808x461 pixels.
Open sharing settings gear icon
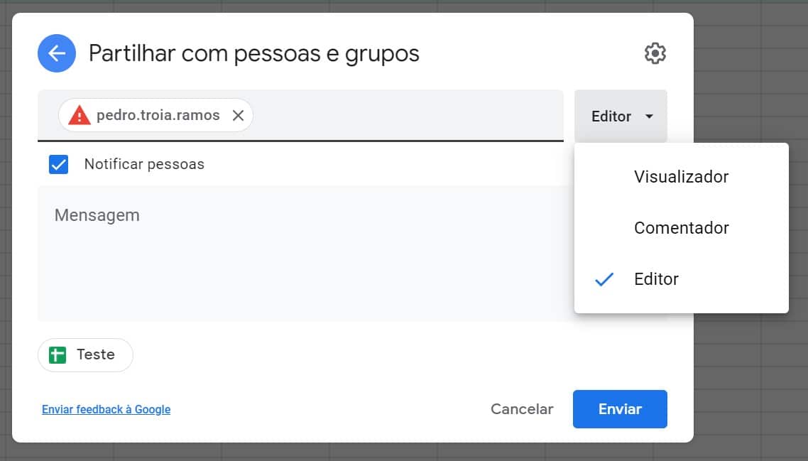pos(655,53)
